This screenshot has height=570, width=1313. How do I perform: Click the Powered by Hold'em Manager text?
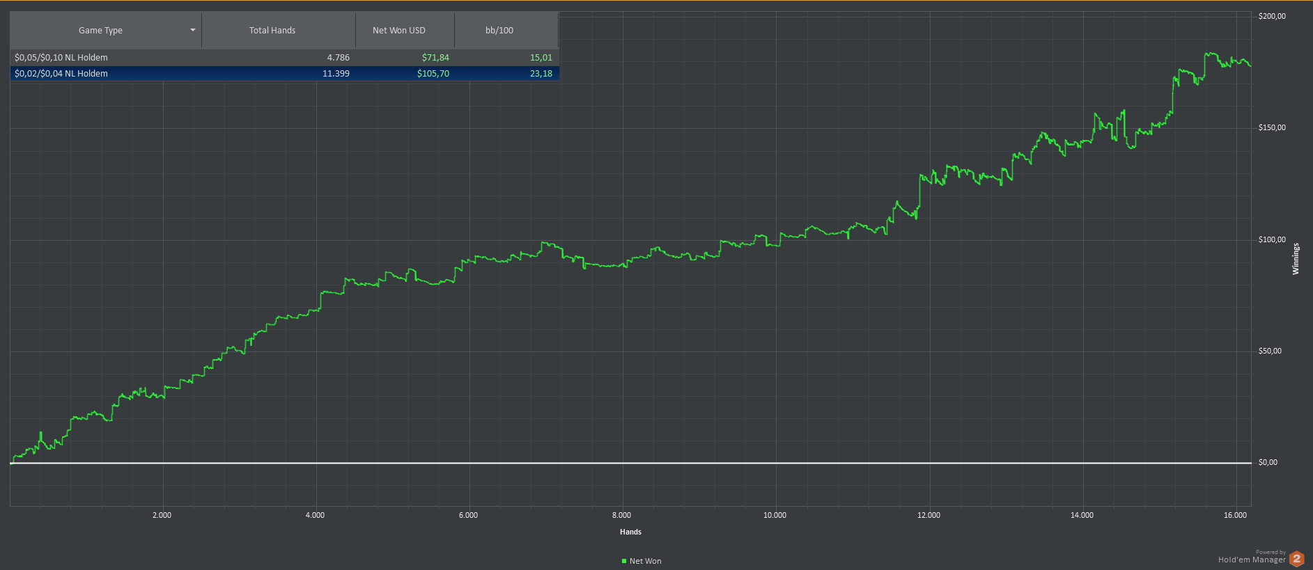[x=1252, y=557]
